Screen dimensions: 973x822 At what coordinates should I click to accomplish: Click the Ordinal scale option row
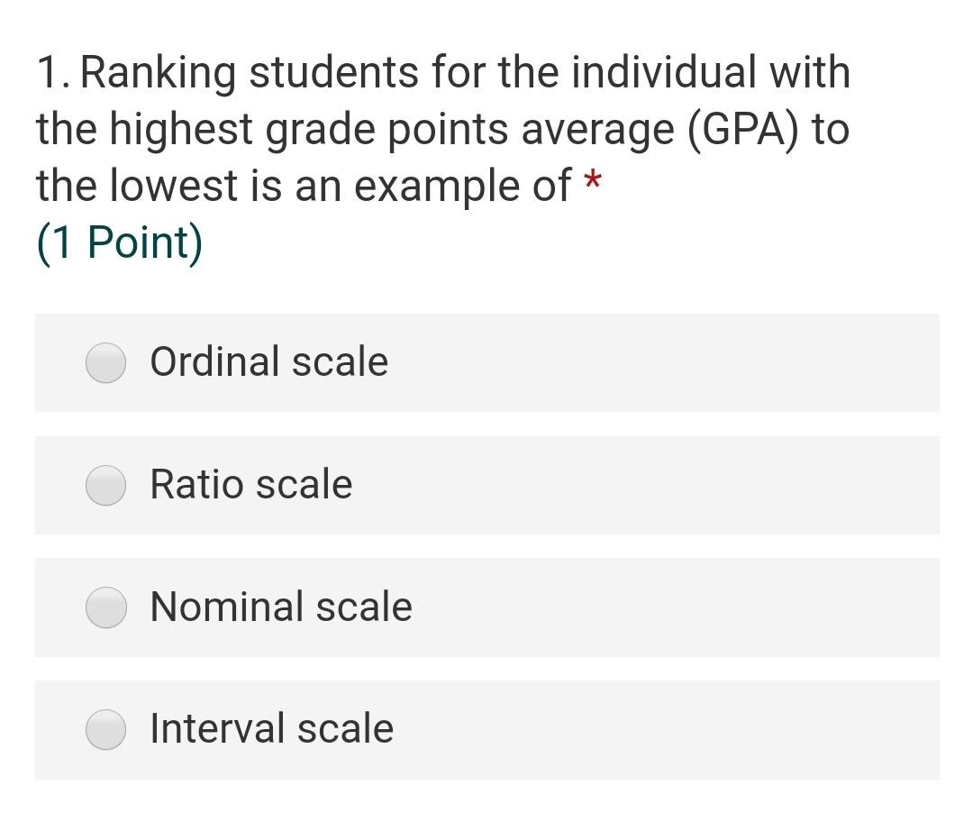point(486,363)
